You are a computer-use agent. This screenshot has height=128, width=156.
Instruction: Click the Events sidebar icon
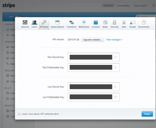click(x=8, y=111)
